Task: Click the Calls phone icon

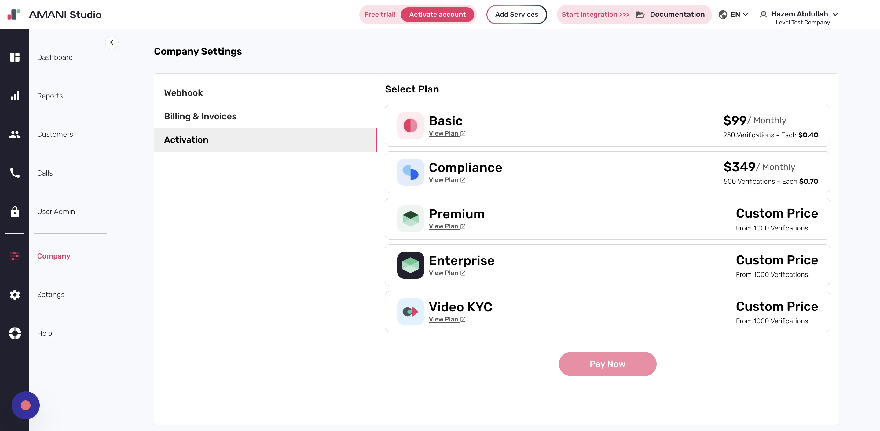Action: tap(15, 173)
